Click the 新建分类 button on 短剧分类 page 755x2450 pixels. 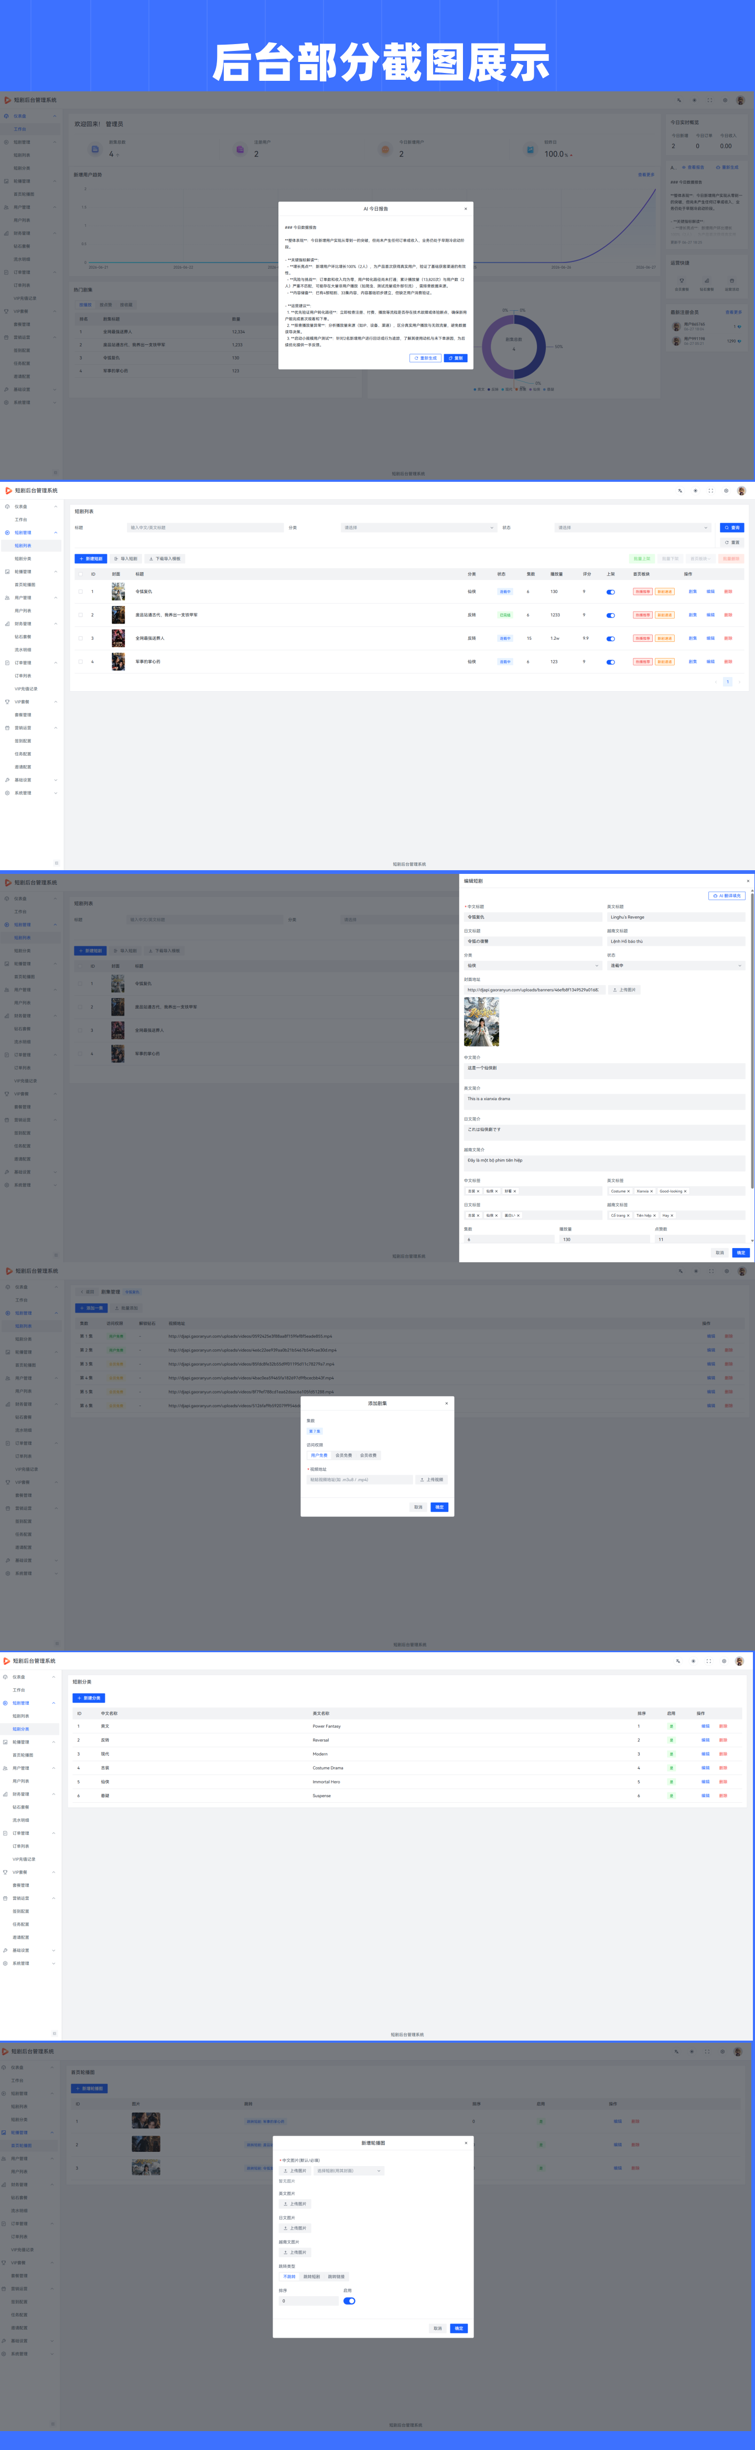pyautogui.click(x=89, y=1698)
